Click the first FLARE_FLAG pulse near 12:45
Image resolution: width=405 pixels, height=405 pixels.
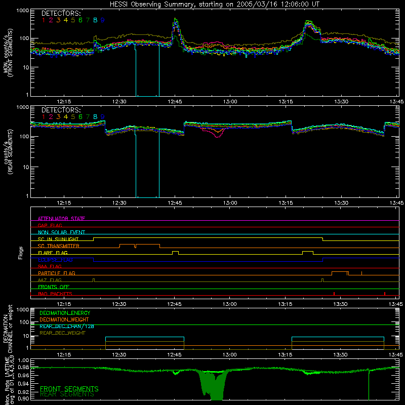(x=175, y=253)
